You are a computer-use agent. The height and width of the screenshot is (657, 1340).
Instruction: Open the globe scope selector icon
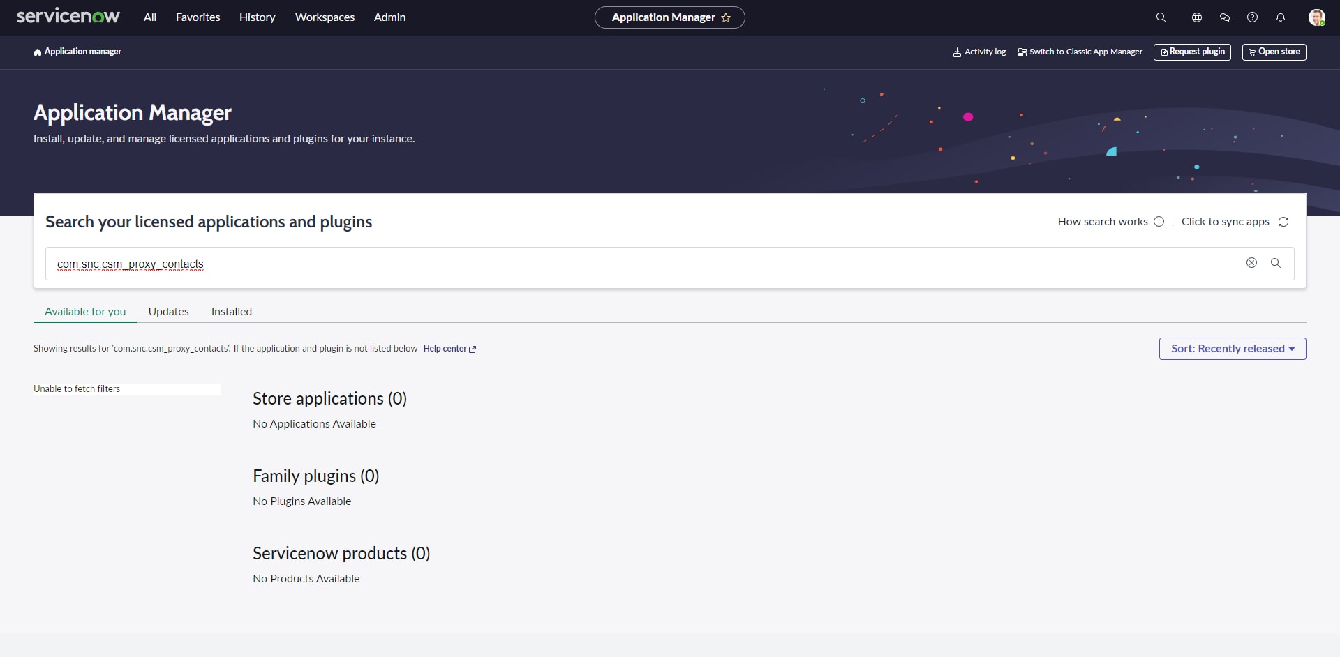pyautogui.click(x=1197, y=17)
